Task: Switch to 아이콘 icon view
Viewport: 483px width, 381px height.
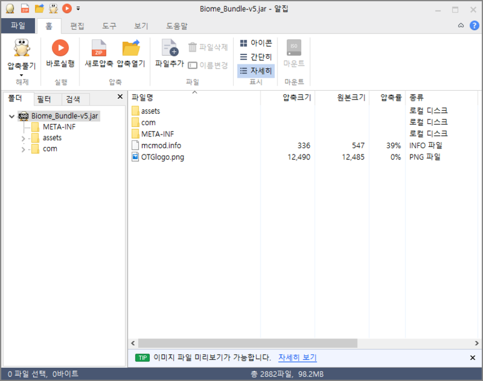Action: 256,43
